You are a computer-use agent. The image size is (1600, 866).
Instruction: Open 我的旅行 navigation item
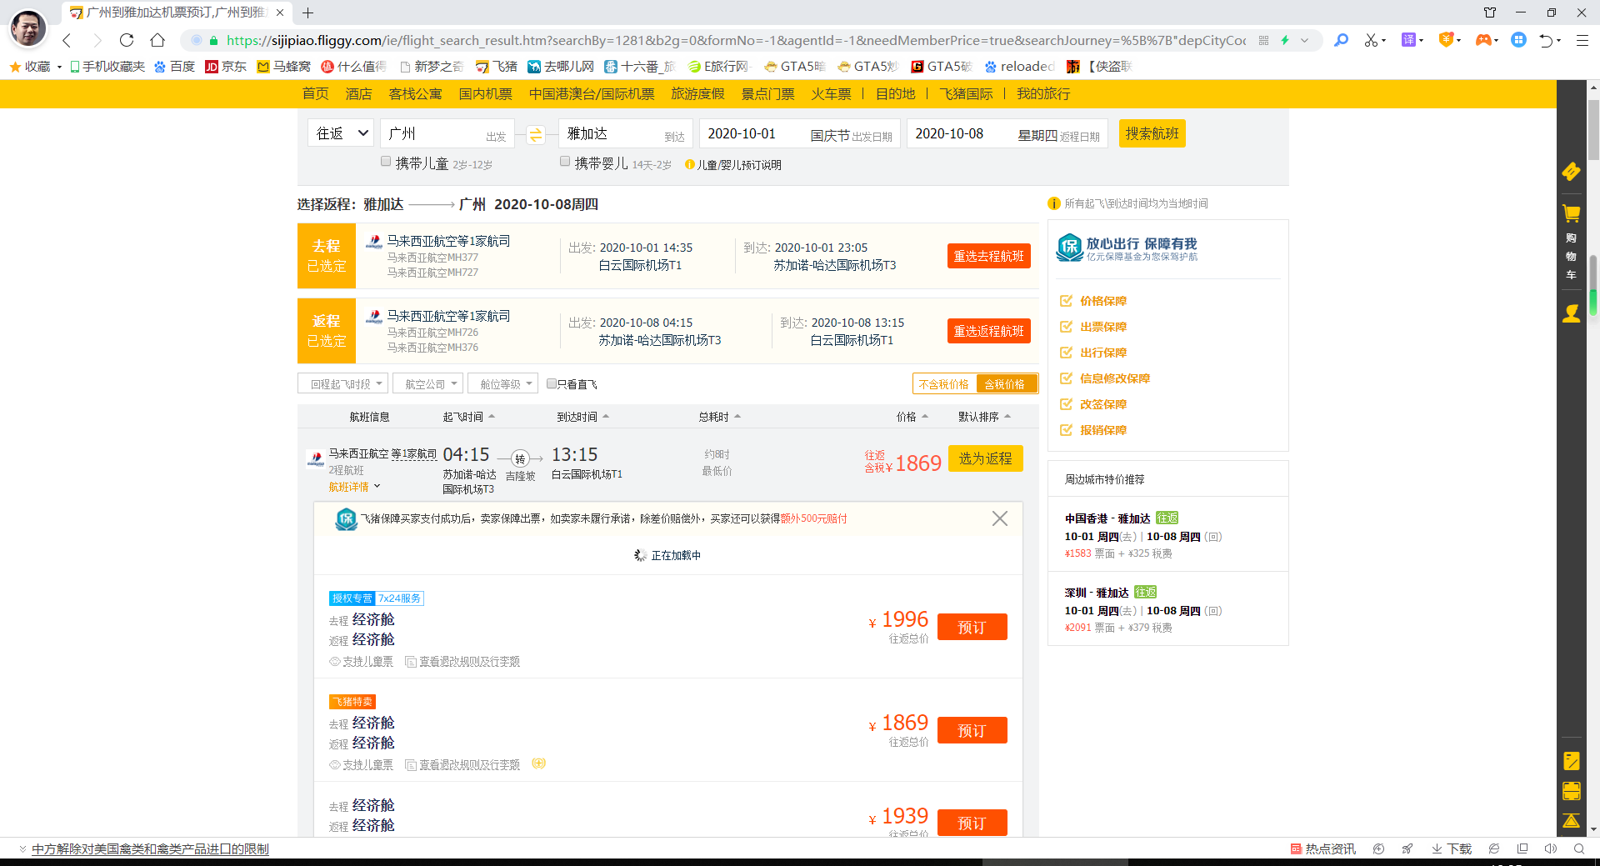[1042, 93]
